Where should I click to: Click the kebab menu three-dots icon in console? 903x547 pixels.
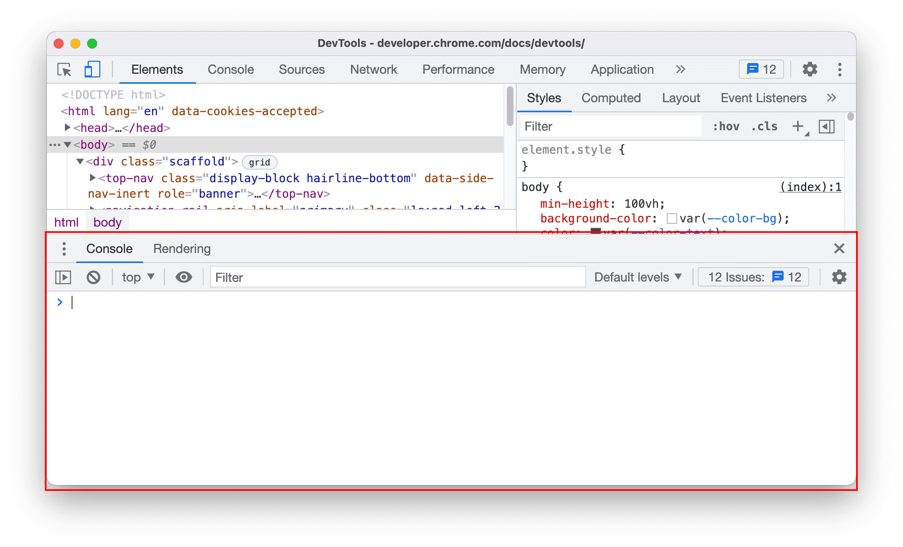coord(64,248)
